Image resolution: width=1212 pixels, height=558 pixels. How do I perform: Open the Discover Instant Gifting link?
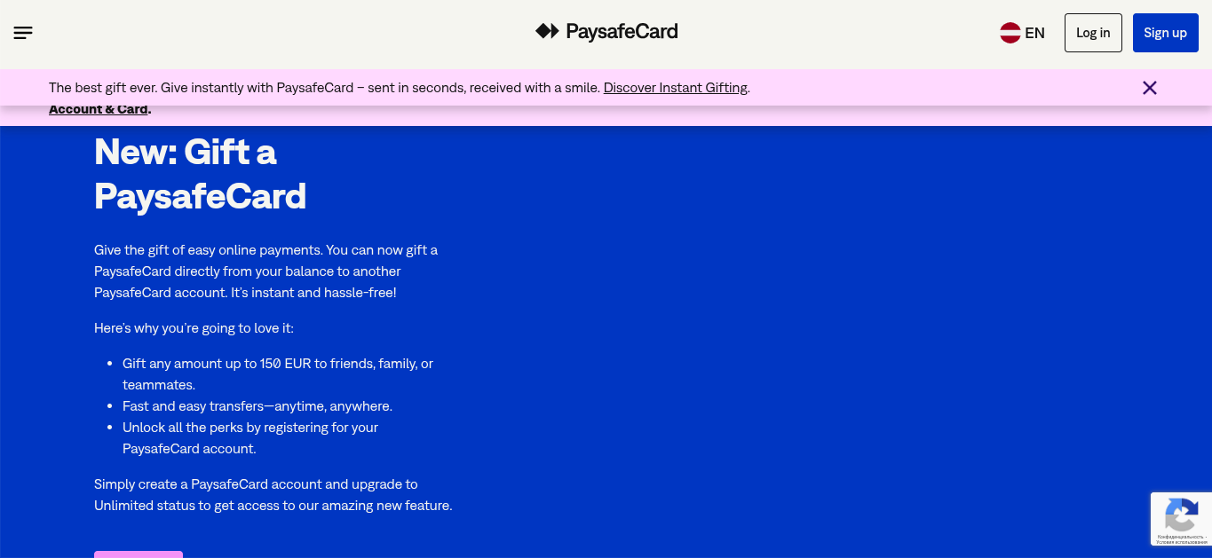click(676, 88)
